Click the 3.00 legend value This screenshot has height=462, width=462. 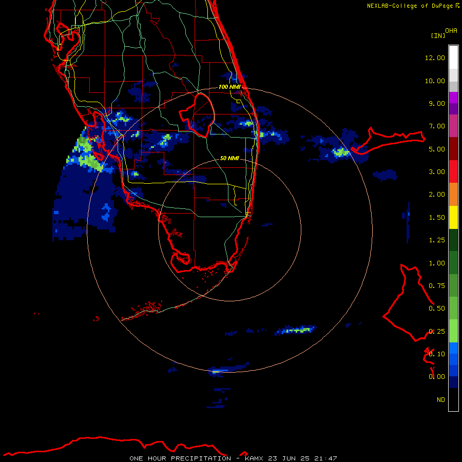(x=437, y=172)
